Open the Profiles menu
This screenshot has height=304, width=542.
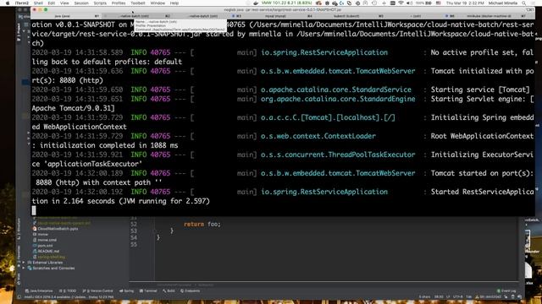tap(119, 3)
